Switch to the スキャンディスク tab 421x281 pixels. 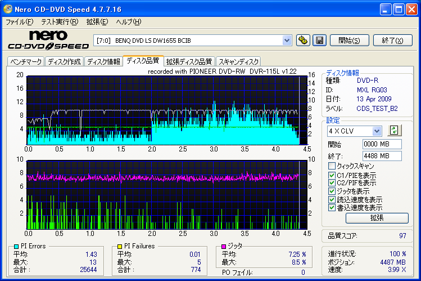tap(238, 61)
